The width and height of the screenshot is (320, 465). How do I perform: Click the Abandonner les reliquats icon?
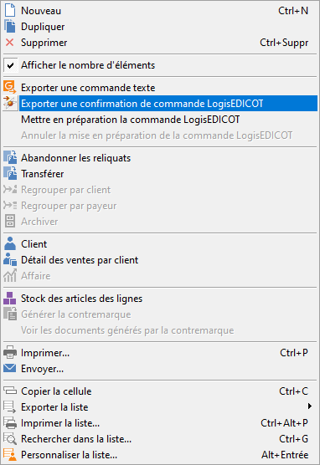point(10,157)
